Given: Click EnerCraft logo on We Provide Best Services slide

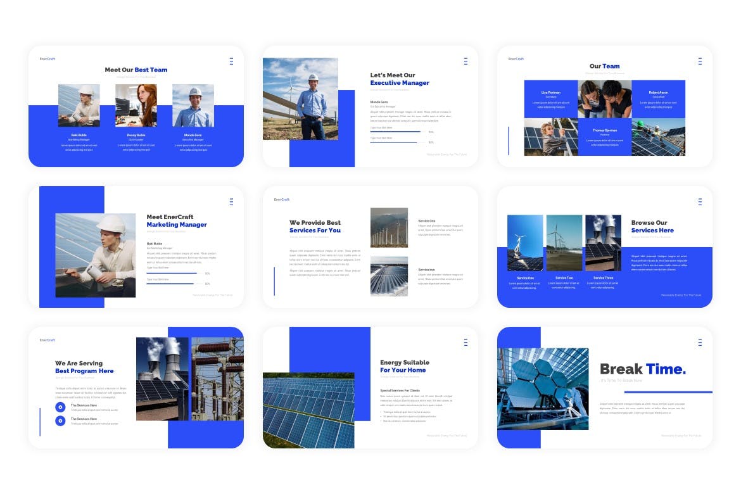Looking at the screenshot, I should [x=282, y=199].
